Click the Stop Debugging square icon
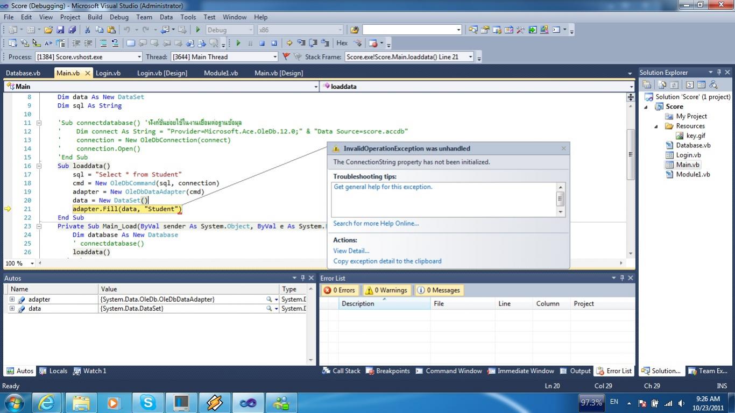 click(x=262, y=43)
